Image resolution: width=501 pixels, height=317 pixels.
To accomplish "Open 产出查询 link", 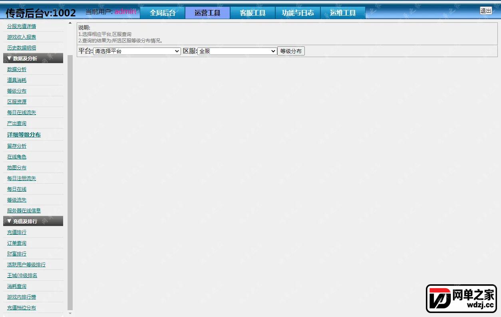I will pos(17,123).
